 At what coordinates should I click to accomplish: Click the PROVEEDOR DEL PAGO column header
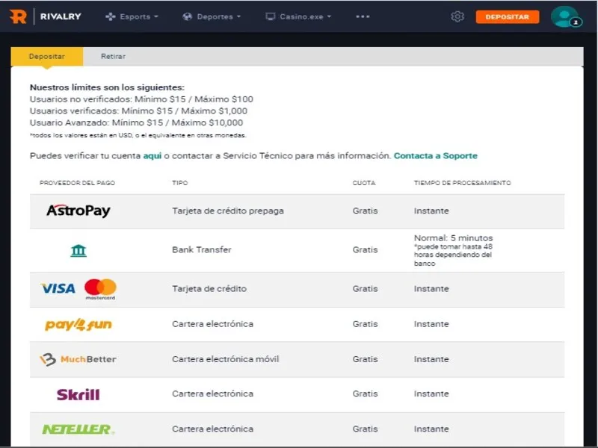coord(77,183)
